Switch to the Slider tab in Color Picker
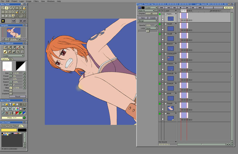The image size is (238, 154). tap(4, 126)
